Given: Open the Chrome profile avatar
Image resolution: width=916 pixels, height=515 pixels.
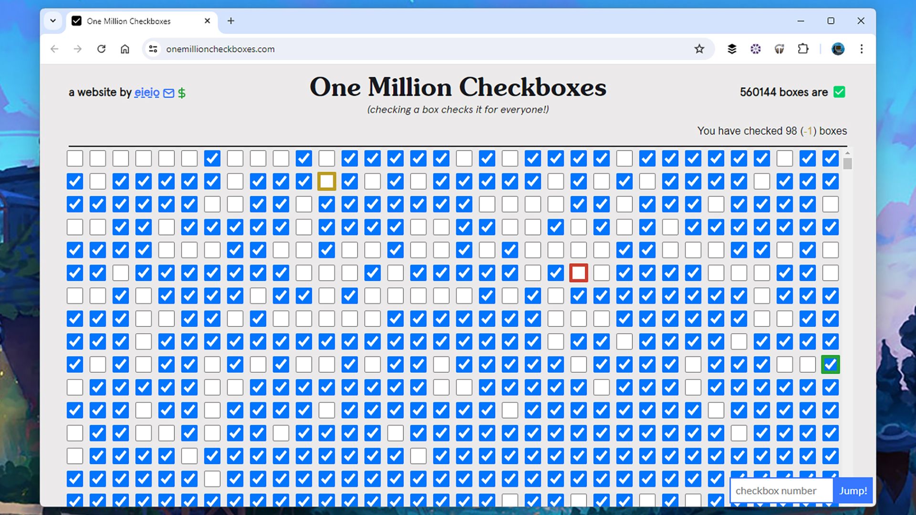Looking at the screenshot, I should click(838, 49).
